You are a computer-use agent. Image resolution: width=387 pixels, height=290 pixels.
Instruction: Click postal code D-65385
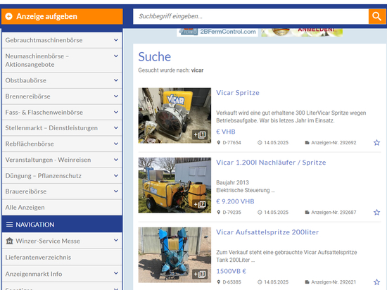point(231,282)
